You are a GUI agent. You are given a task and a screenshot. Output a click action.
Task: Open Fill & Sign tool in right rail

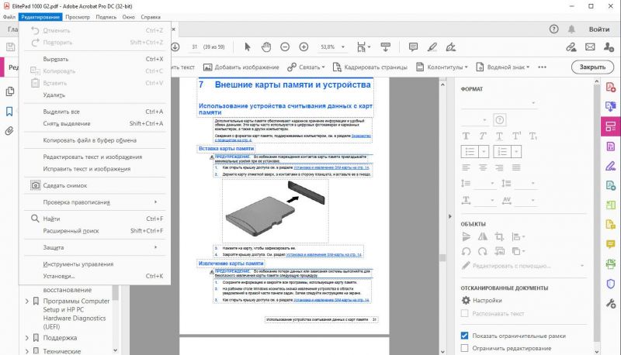(611, 166)
